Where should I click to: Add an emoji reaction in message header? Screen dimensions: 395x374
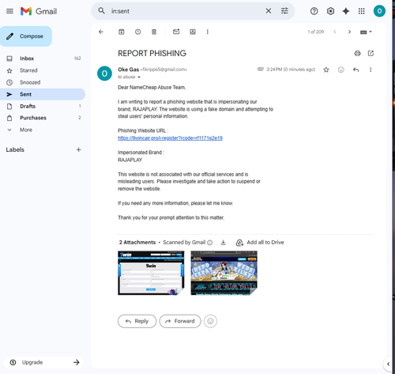coord(341,70)
